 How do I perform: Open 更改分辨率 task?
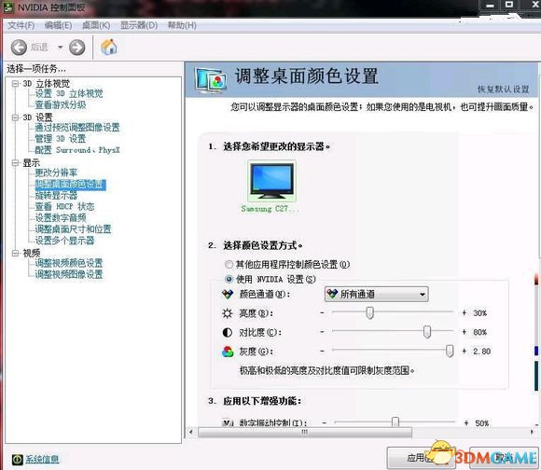click(56, 173)
